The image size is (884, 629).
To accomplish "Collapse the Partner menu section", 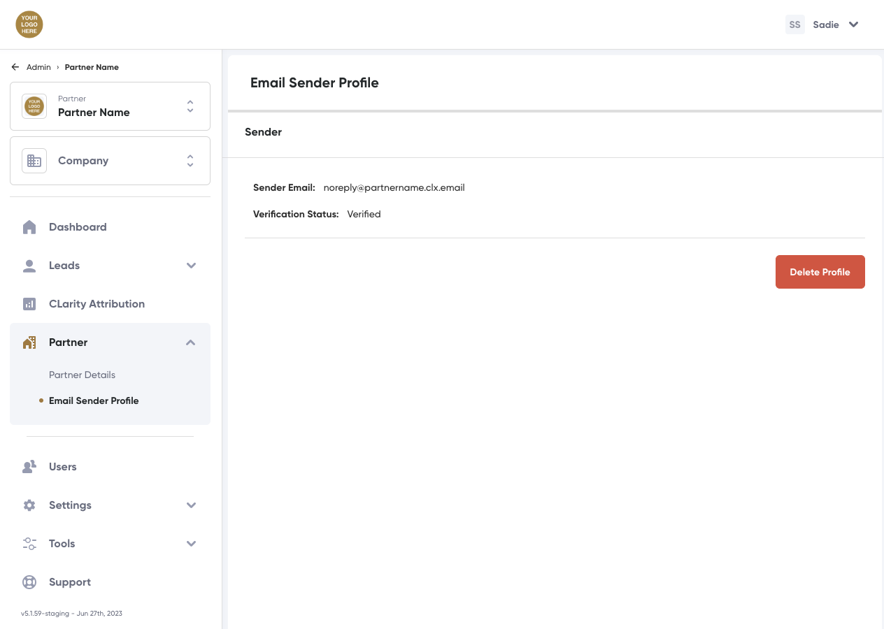I will [191, 342].
